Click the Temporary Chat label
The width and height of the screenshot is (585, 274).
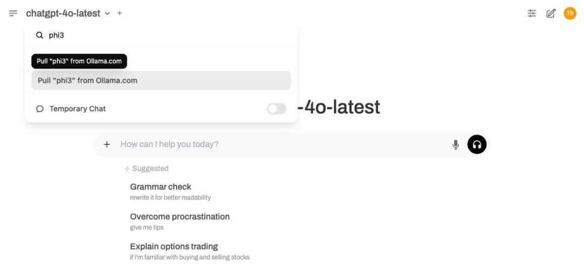(77, 109)
